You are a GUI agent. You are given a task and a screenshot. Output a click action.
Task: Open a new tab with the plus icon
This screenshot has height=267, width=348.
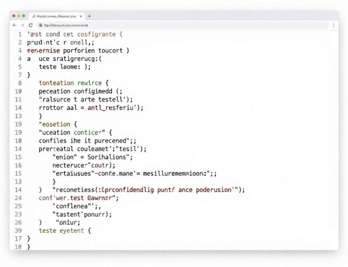coord(89,16)
